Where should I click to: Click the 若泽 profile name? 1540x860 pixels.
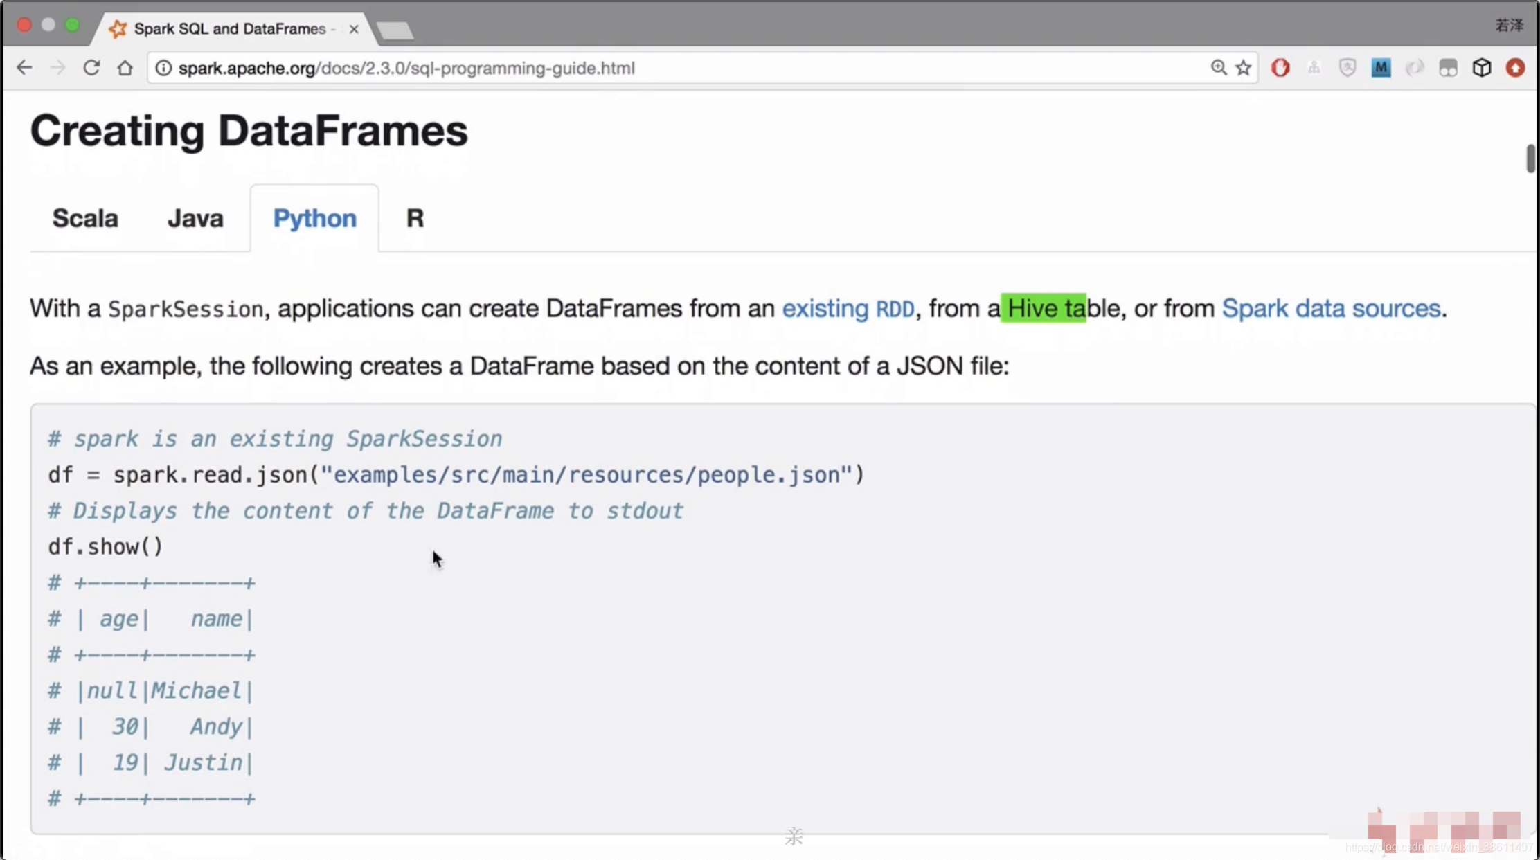pyautogui.click(x=1509, y=25)
